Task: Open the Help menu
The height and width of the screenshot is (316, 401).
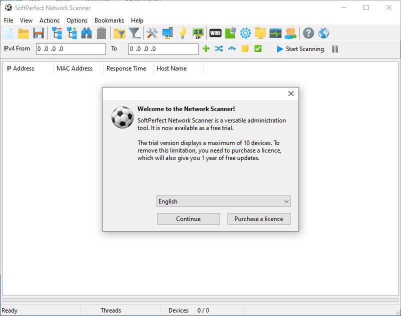Action: tap(137, 20)
